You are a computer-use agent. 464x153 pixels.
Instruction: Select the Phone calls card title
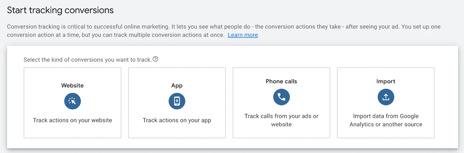tap(281, 81)
